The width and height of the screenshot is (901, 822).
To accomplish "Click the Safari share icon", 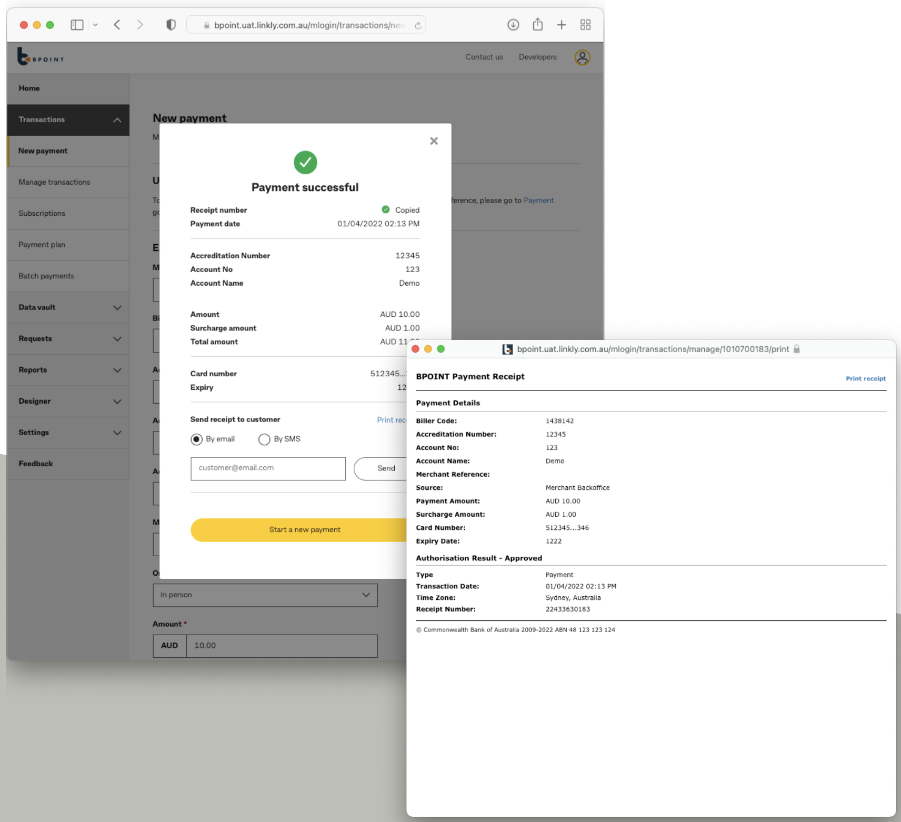I will (x=537, y=24).
